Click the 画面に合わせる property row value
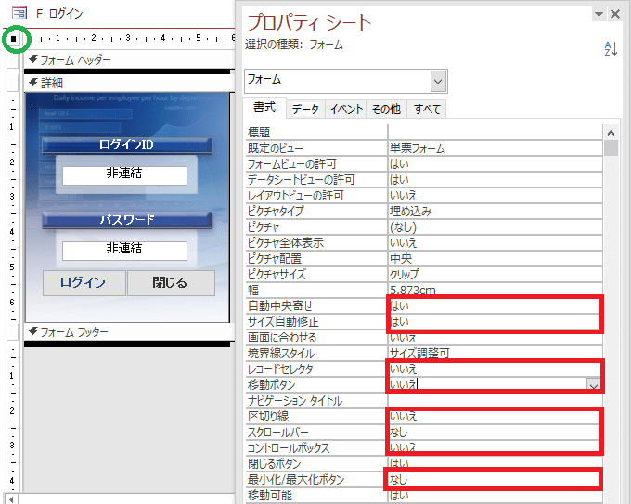Image resolution: width=631 pixels, height=504 pixels. tap(495, 337)
